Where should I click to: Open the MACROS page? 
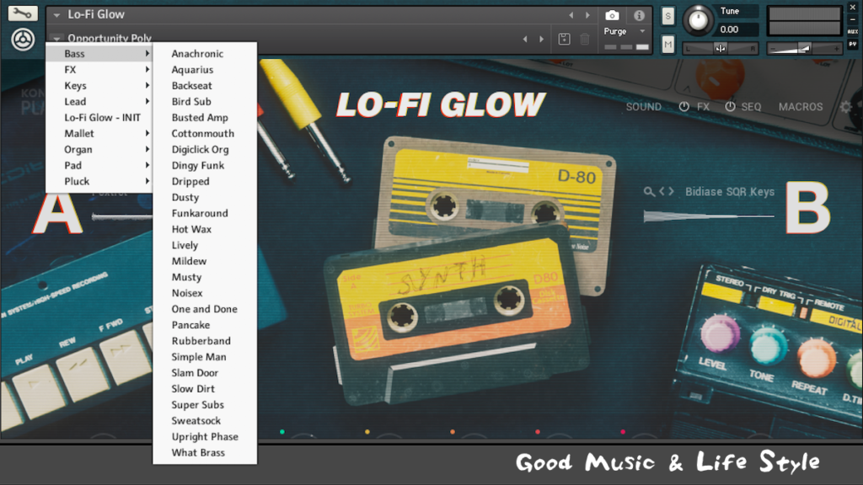tap(801, 107)
